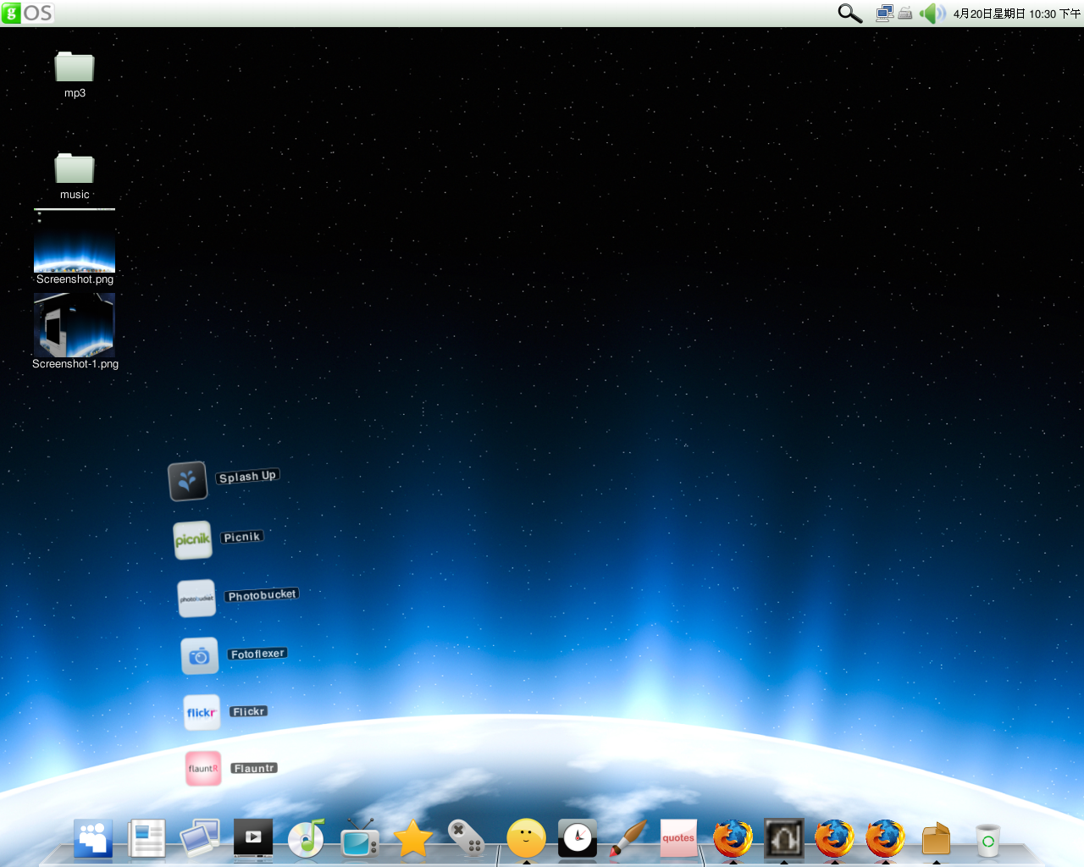Open the clock icon in dock
Screen dimensions: 1084x867
[578, 838]
